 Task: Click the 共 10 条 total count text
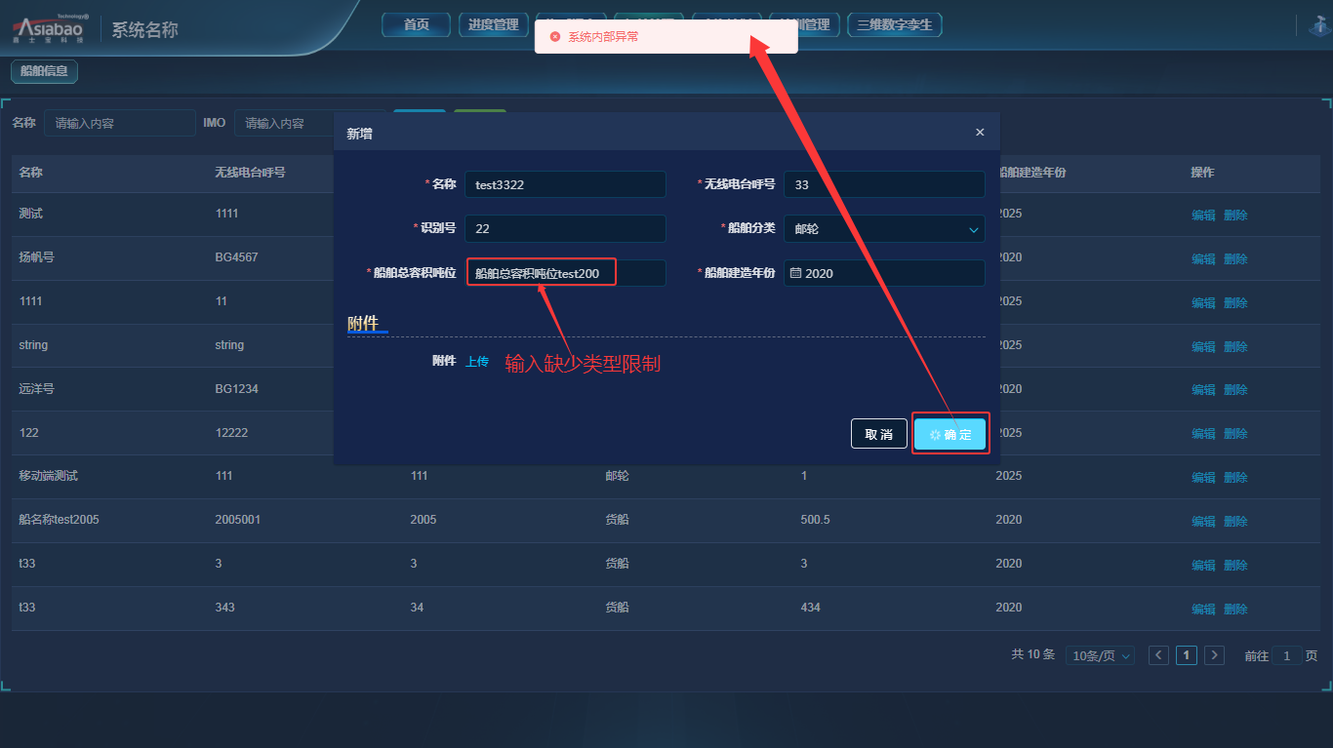(x=1033, y=654)
